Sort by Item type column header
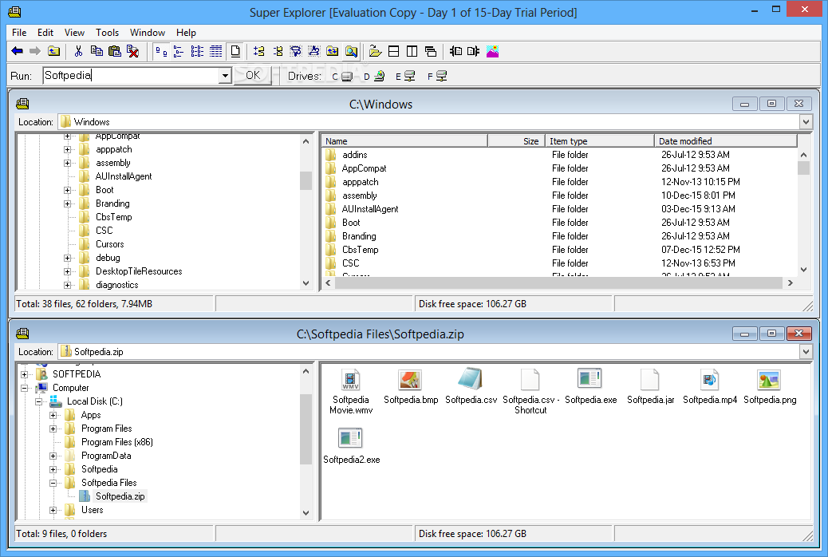The width and height of the screenshot is (828, 557). (599, 141)
